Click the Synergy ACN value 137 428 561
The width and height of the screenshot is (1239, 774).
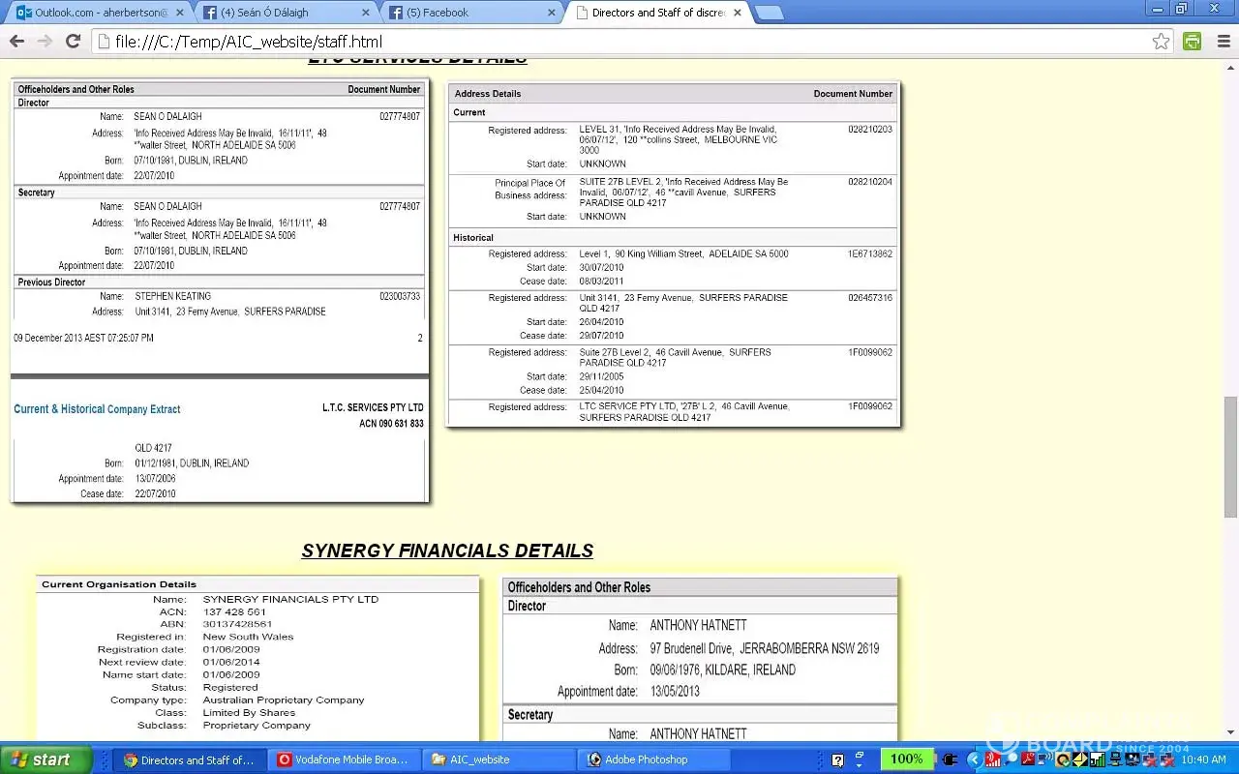click(x=234, y=611)
